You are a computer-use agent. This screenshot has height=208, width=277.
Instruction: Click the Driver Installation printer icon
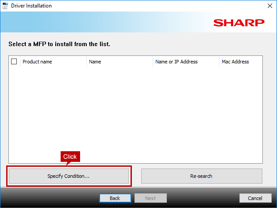(x=5, y=5)
